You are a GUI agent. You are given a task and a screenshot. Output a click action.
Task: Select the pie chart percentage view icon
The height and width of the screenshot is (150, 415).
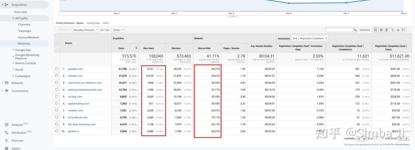[381, 30]
